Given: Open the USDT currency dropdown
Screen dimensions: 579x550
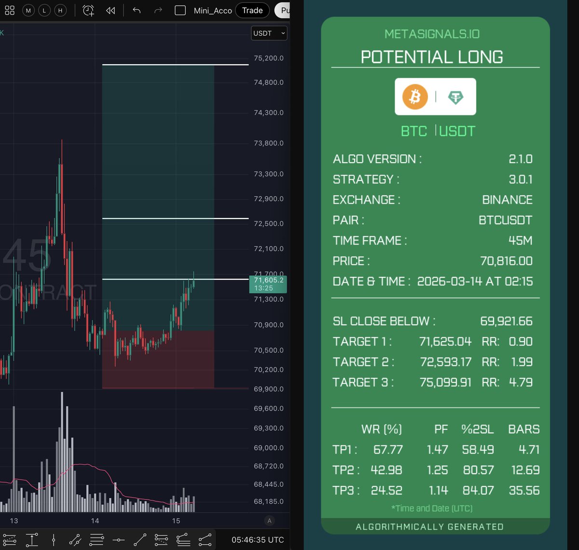Looking at the screenshot, I should tap(269, 33).
